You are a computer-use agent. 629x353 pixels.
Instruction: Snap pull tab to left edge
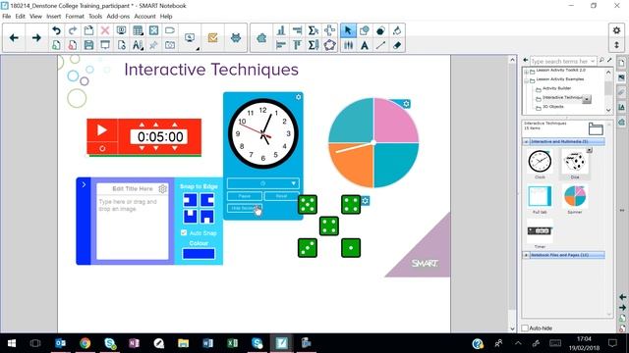tap(190, 199)
